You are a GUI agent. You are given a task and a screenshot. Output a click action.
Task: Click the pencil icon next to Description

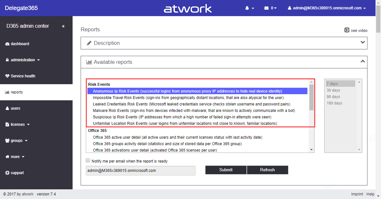89,43
